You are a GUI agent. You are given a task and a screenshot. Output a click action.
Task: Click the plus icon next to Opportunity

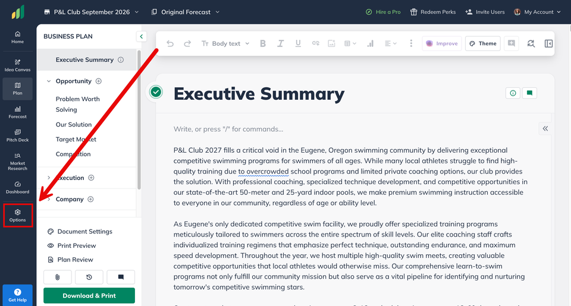(99, 81)
